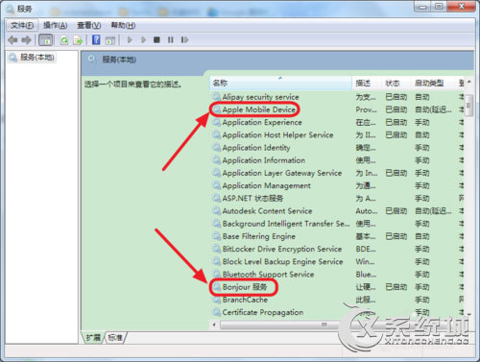Viewport: 480px width, 362px height.
Task: Click the Refresh toolbar icon
Action: pyautogui.click(x=64, y=40)
